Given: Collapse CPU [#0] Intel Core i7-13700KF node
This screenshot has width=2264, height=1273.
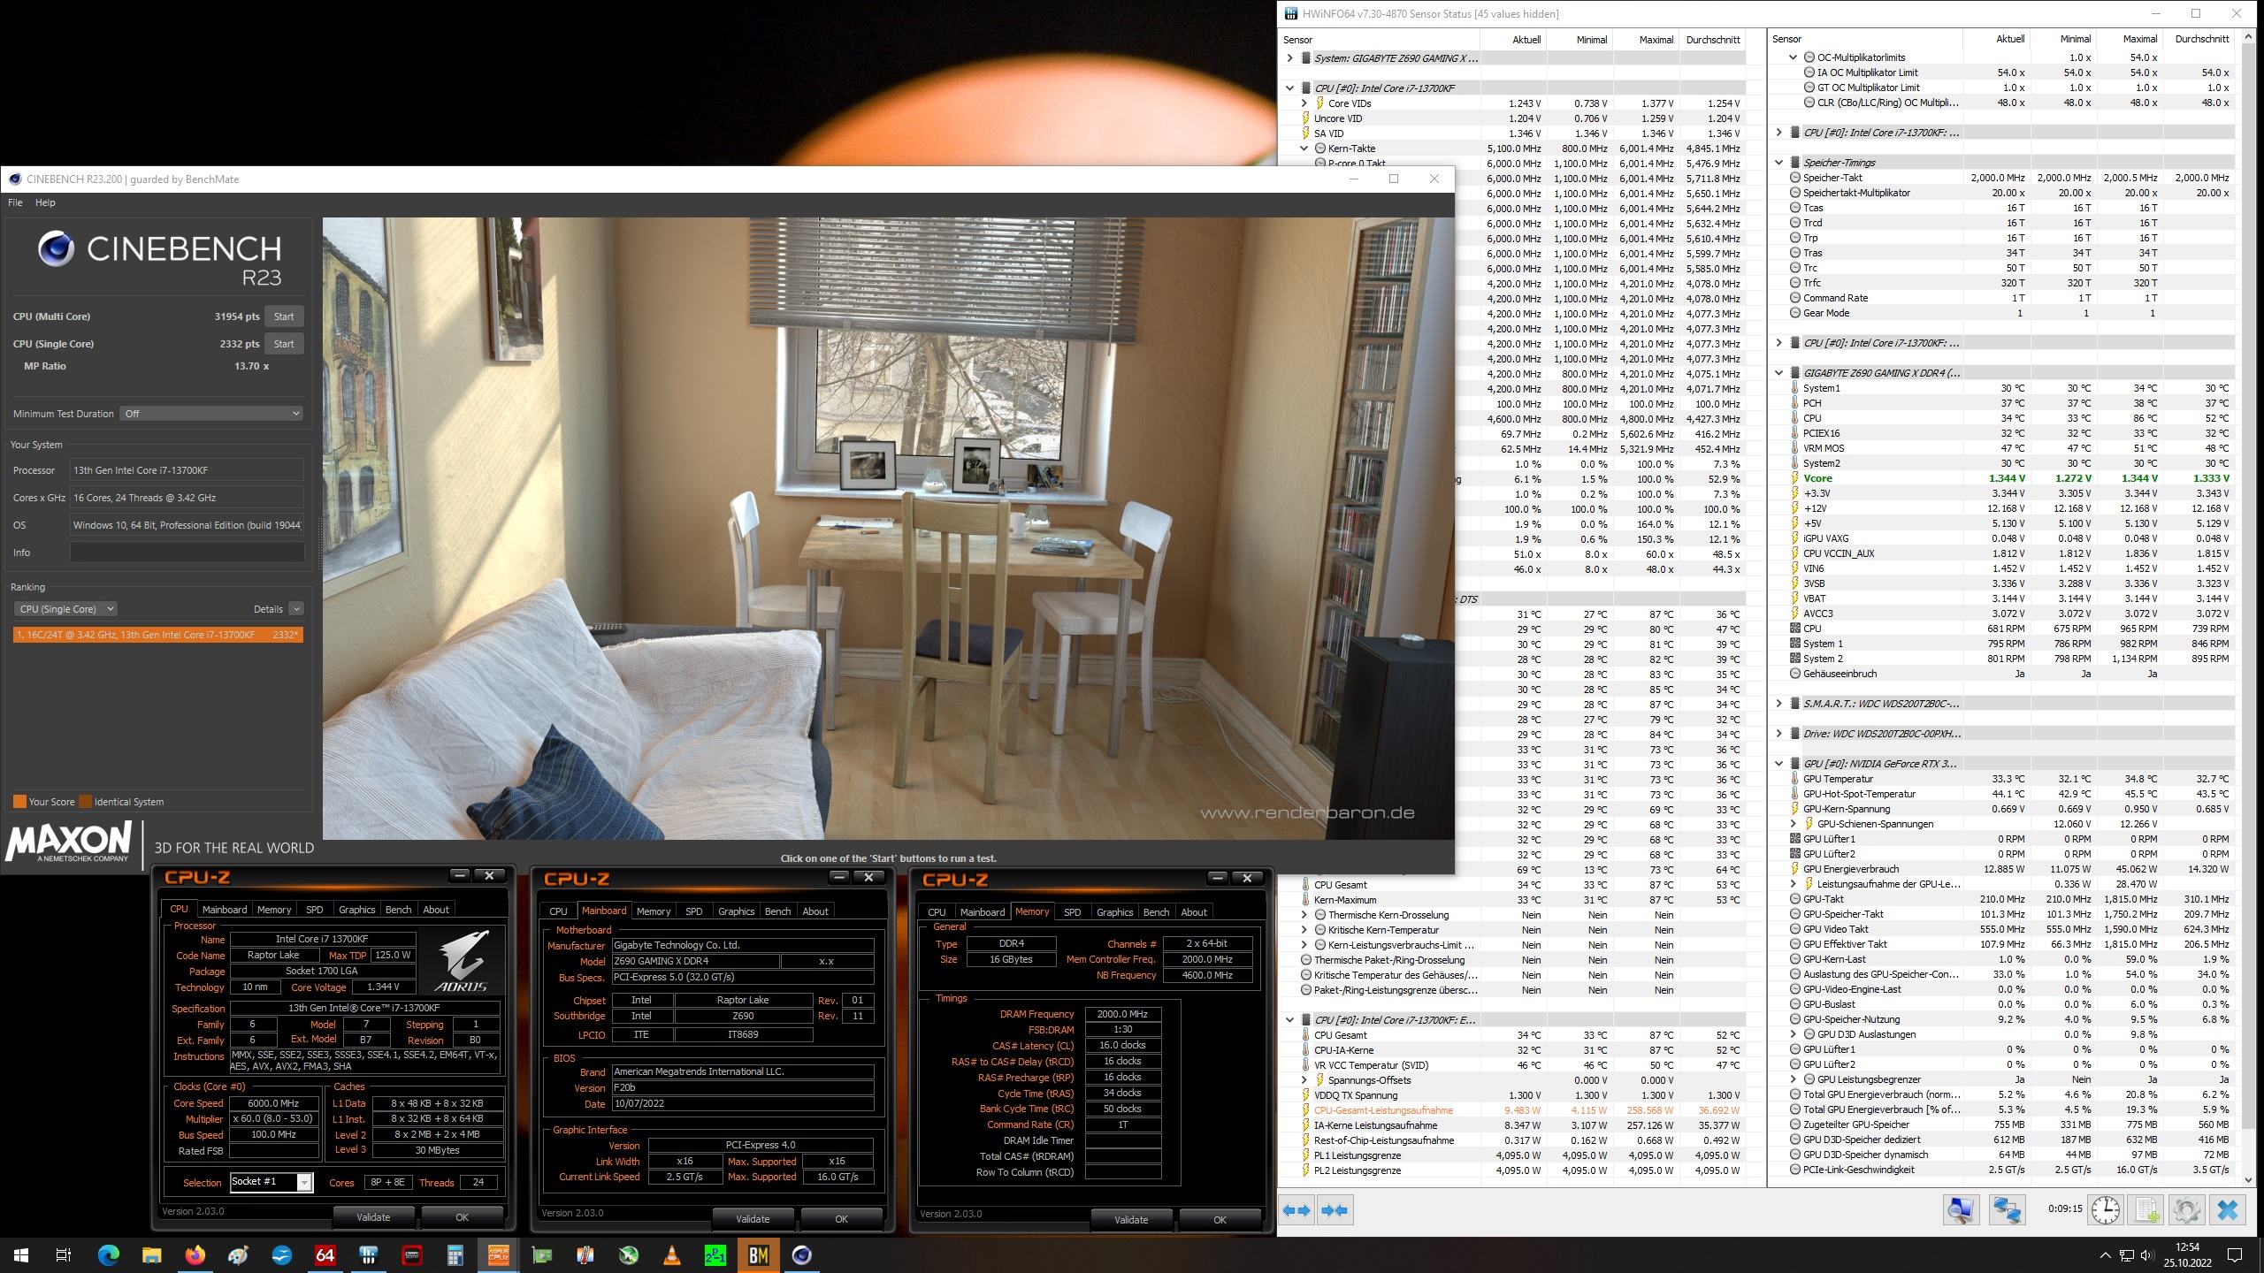Looking at the screenshot, I should 1289,88.
